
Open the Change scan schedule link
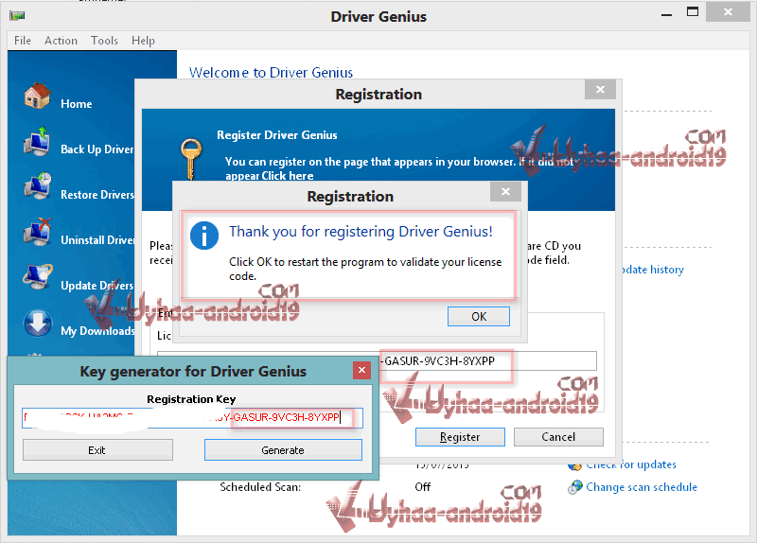point(642,487)
